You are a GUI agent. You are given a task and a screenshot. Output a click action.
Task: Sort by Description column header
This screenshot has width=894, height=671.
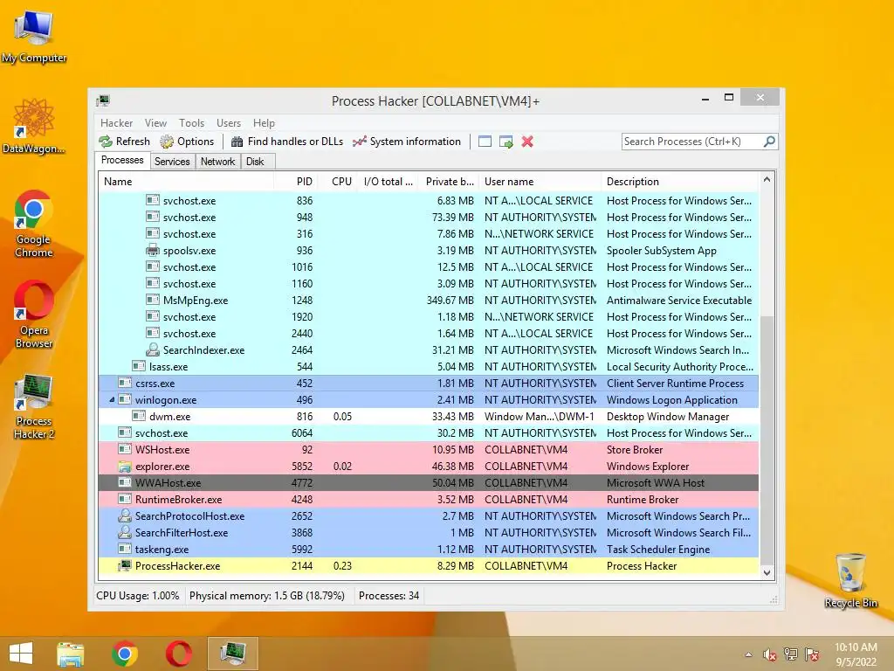(679, 182)
